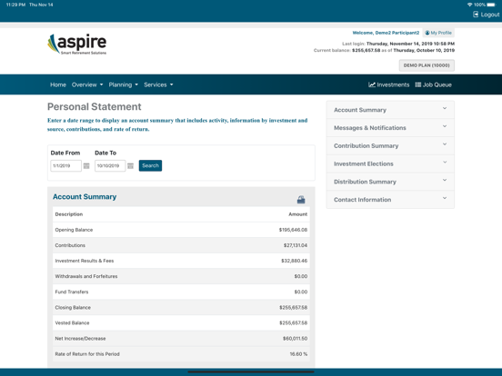
Task: Open the Overview dropdown menu
Action: tap(87, 84)
